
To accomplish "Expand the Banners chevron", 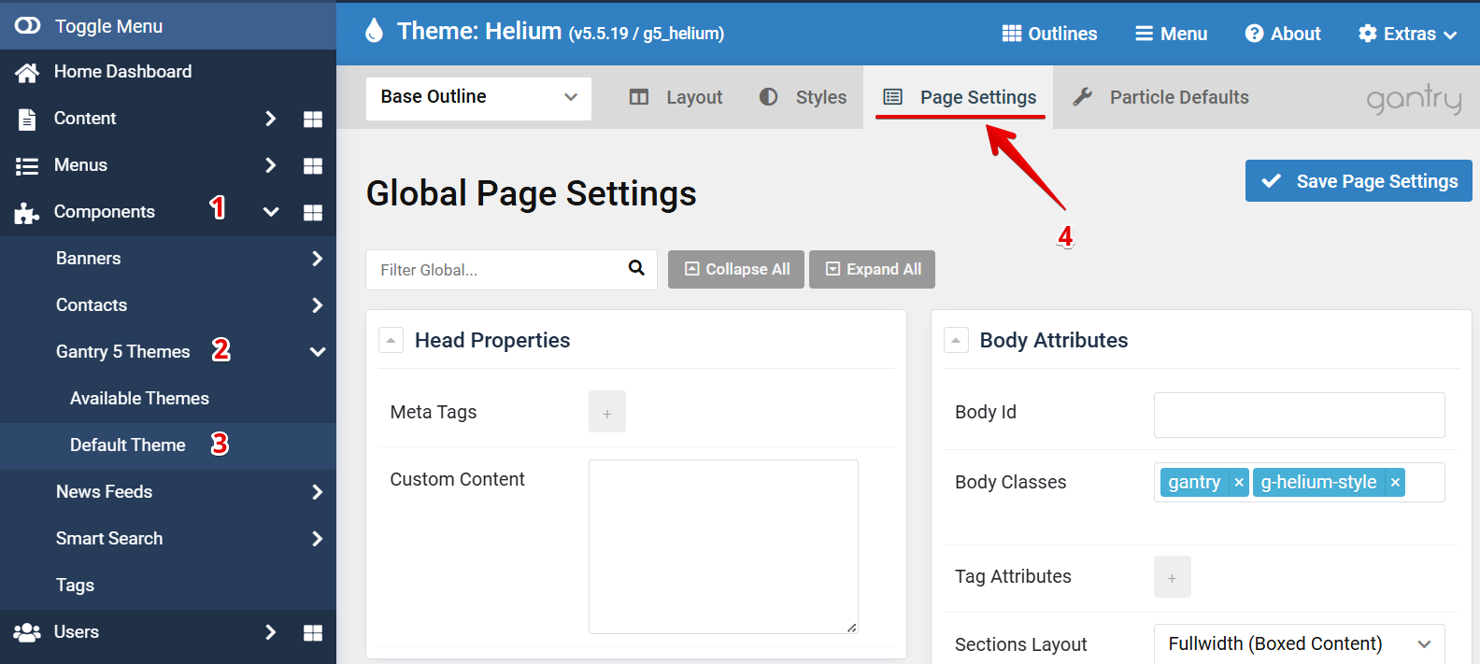I will pyautogui.click(x=318, y=259).
